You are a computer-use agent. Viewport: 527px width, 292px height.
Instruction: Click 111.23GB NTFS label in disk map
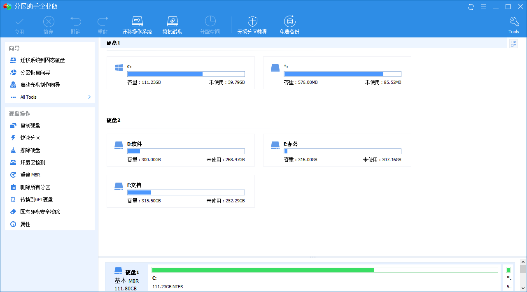[x=167, y=286]
